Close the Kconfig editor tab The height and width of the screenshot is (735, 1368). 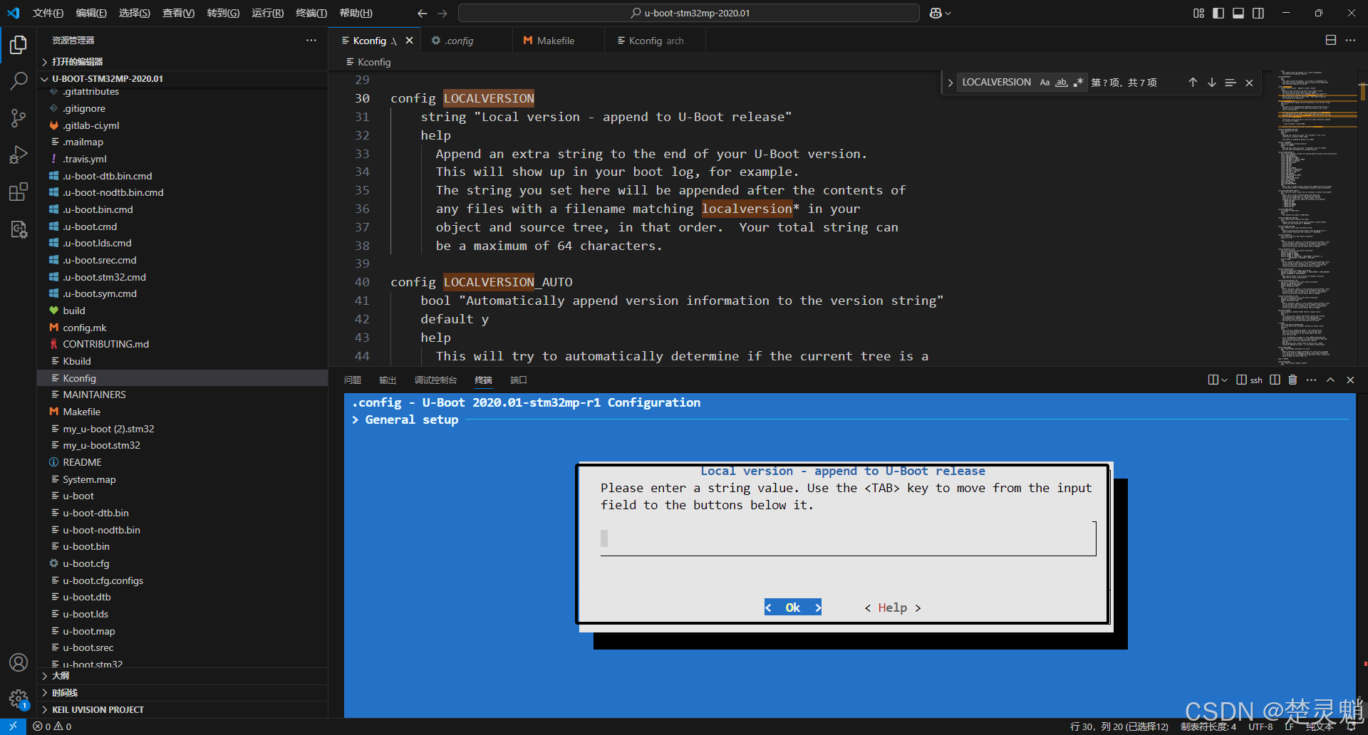(410, 41)
